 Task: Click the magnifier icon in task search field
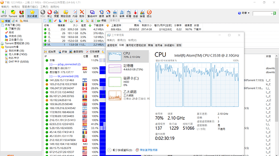(140, 21)
